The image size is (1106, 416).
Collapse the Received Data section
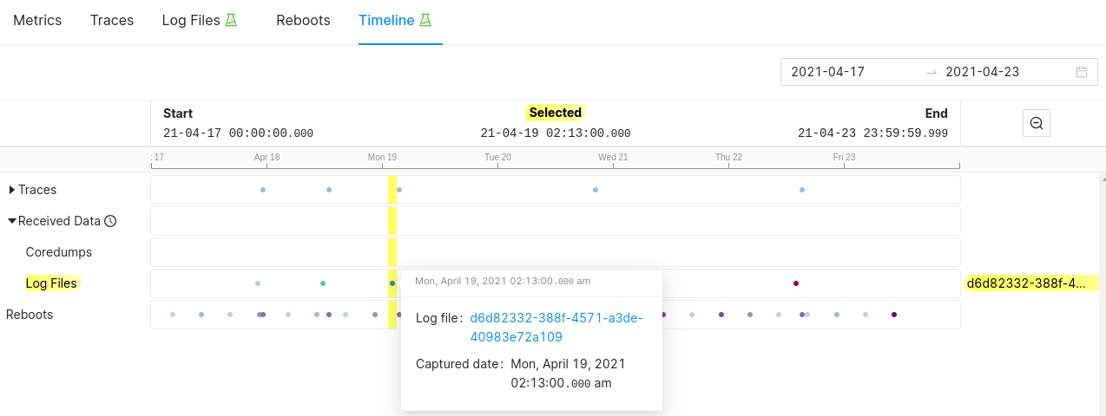(12, 221)
